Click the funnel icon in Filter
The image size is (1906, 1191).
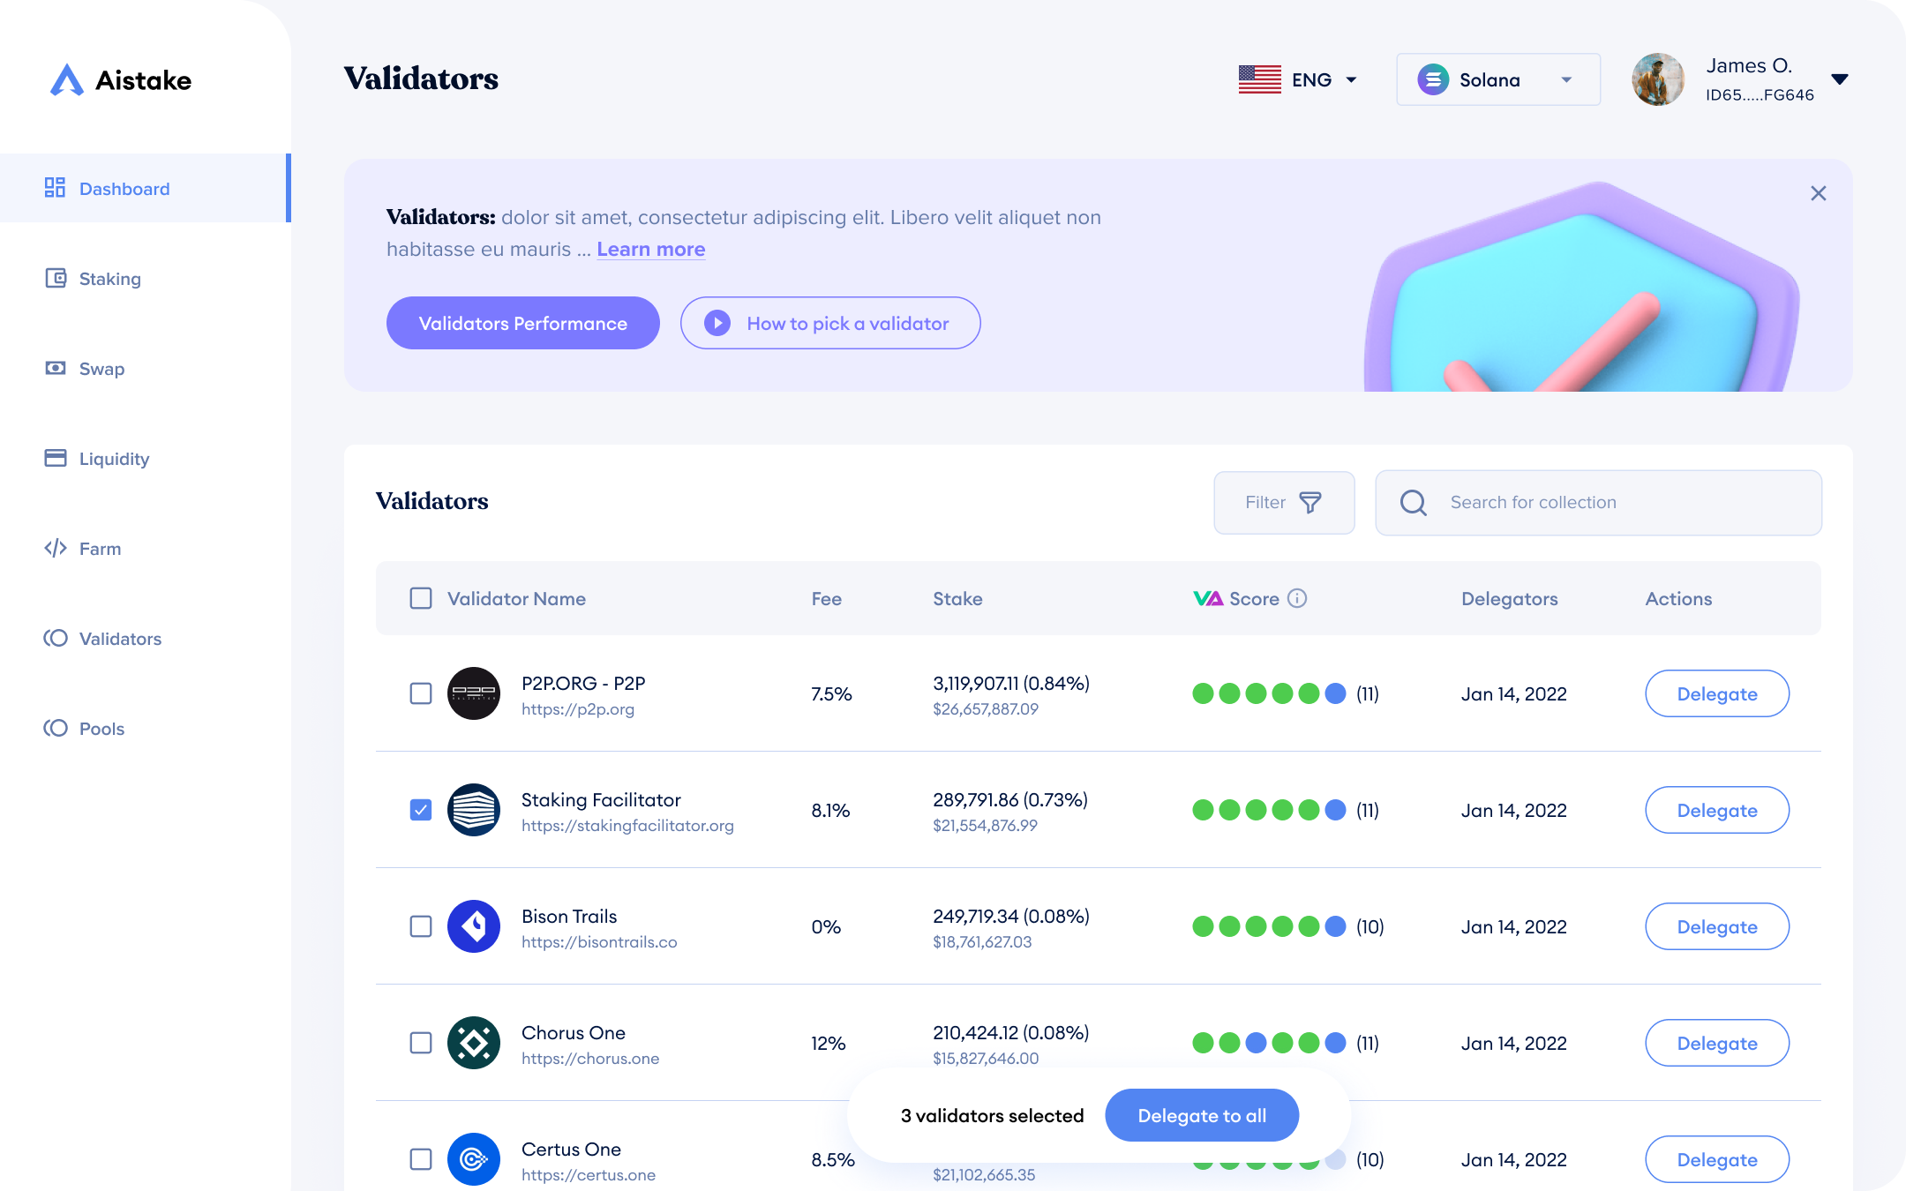[x=1310, y=503]
